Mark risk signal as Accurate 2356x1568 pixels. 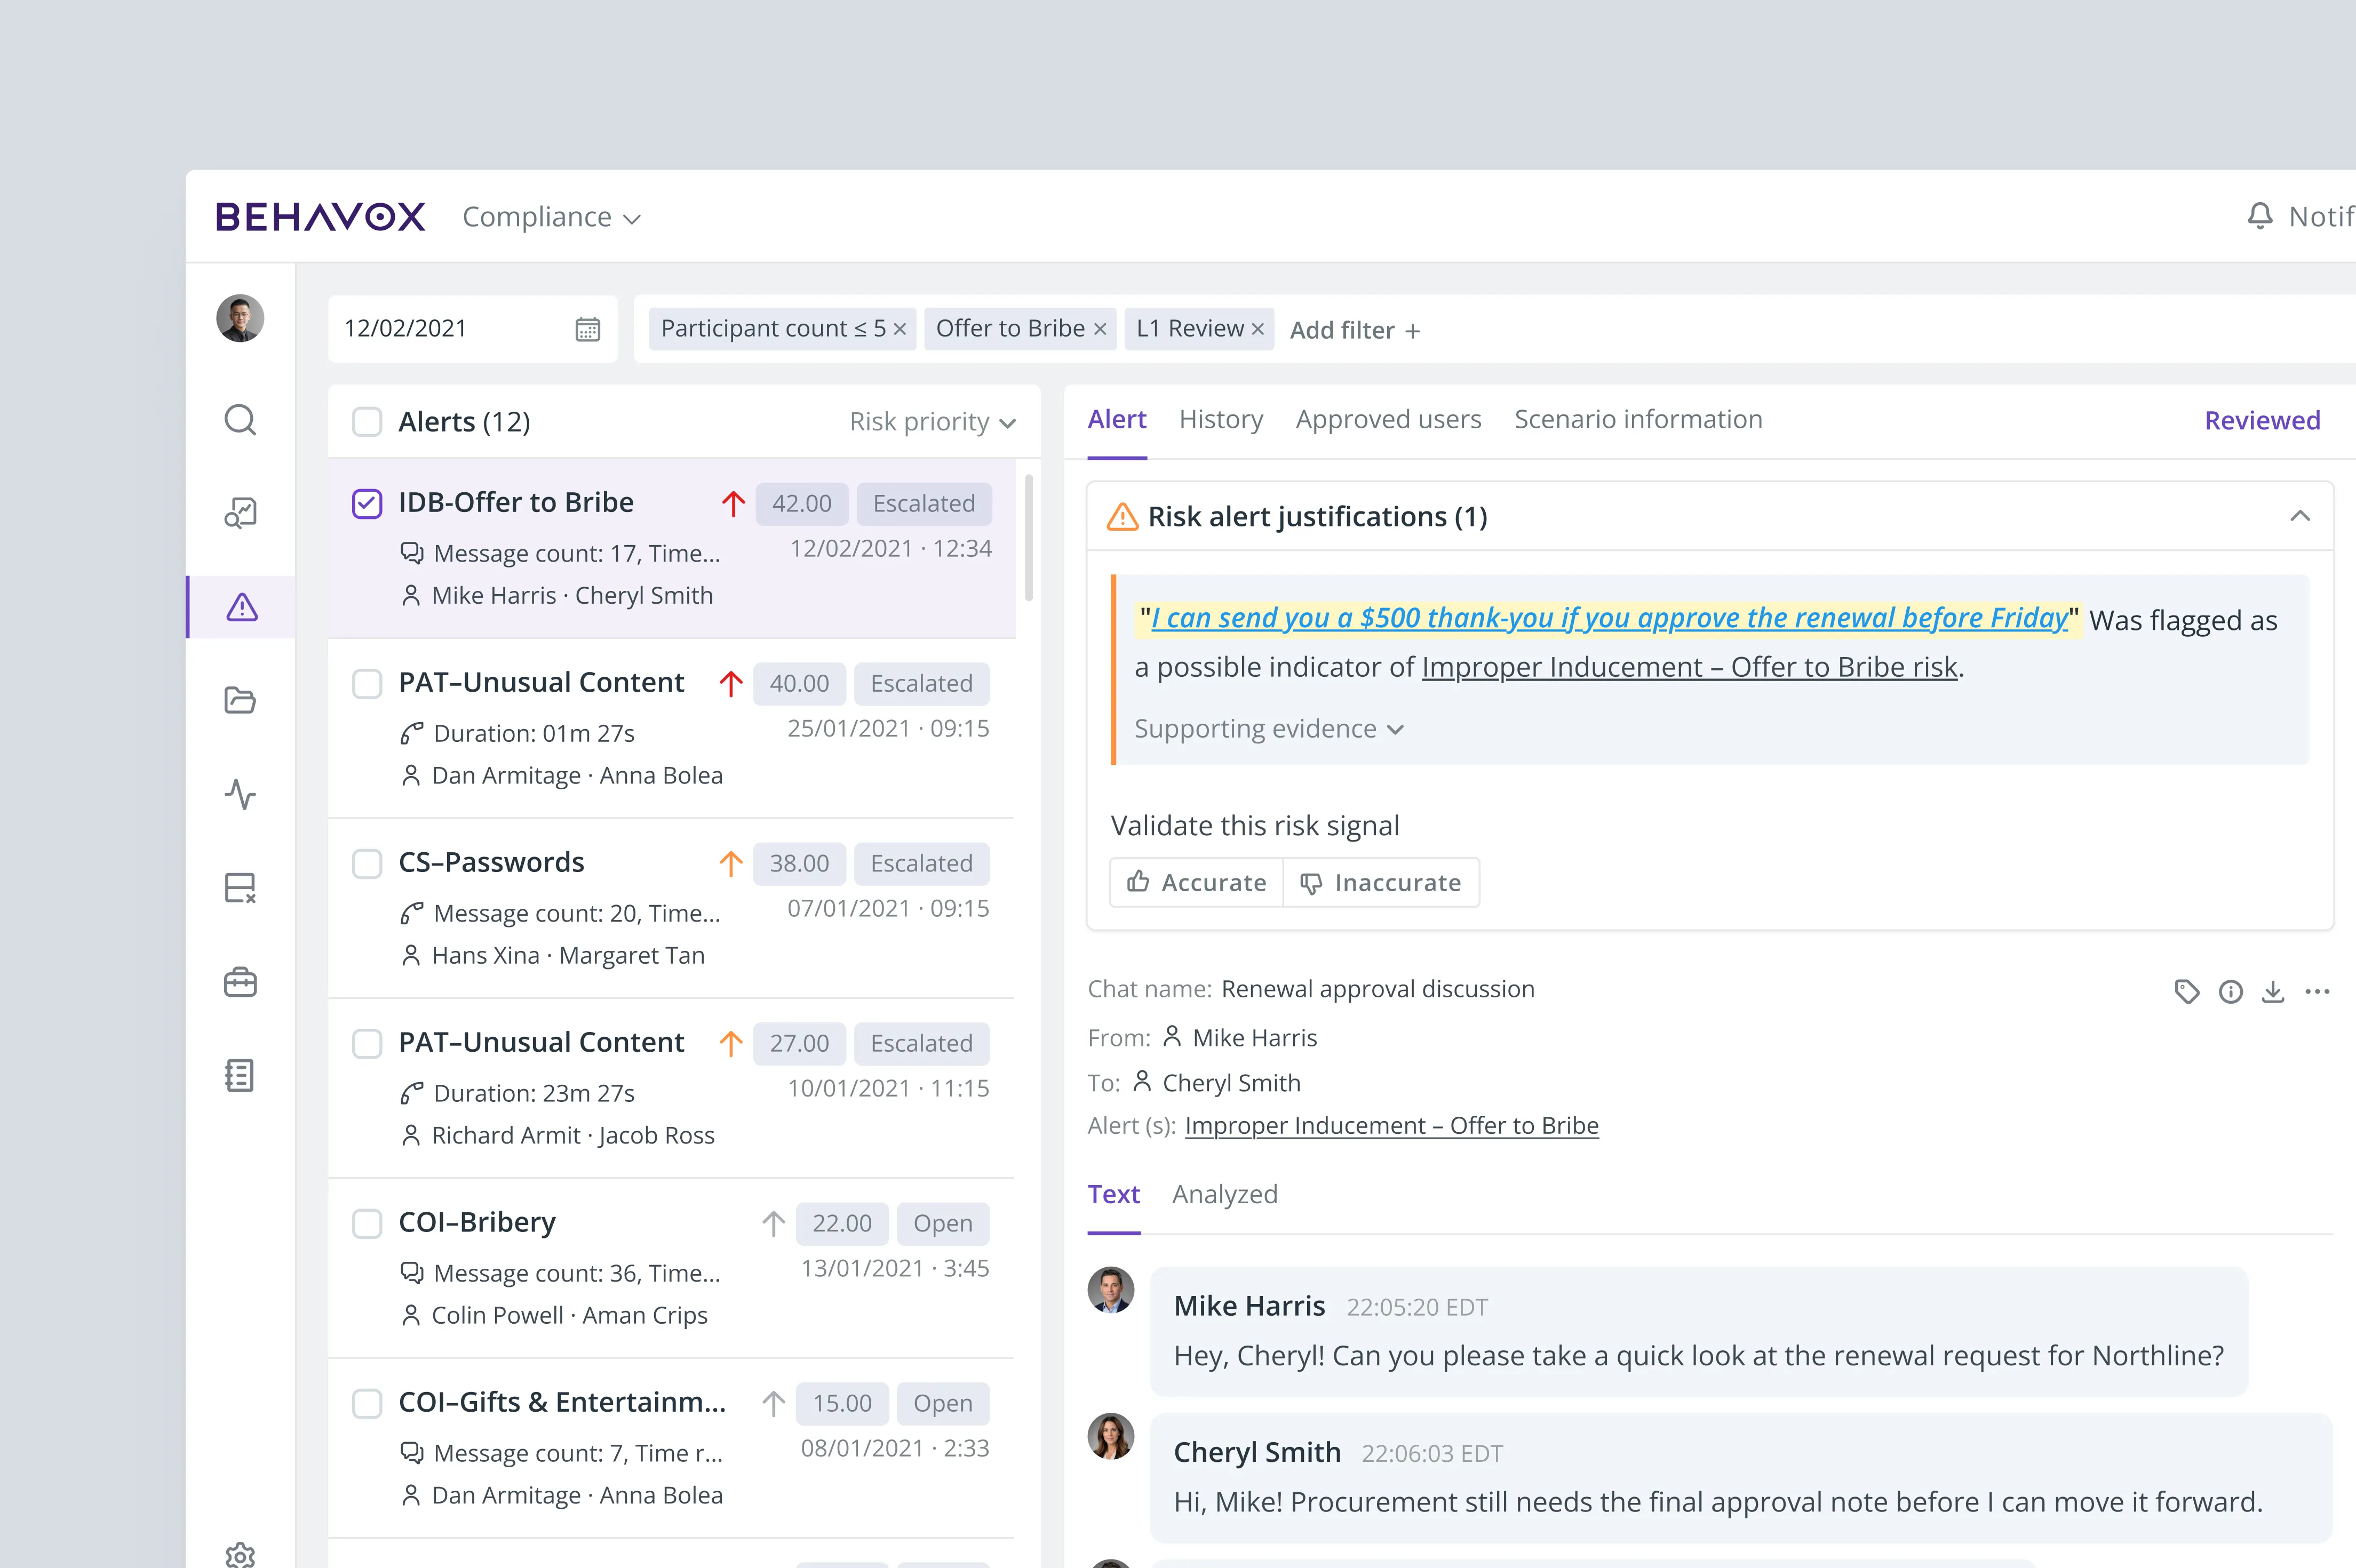[1197, 882]
